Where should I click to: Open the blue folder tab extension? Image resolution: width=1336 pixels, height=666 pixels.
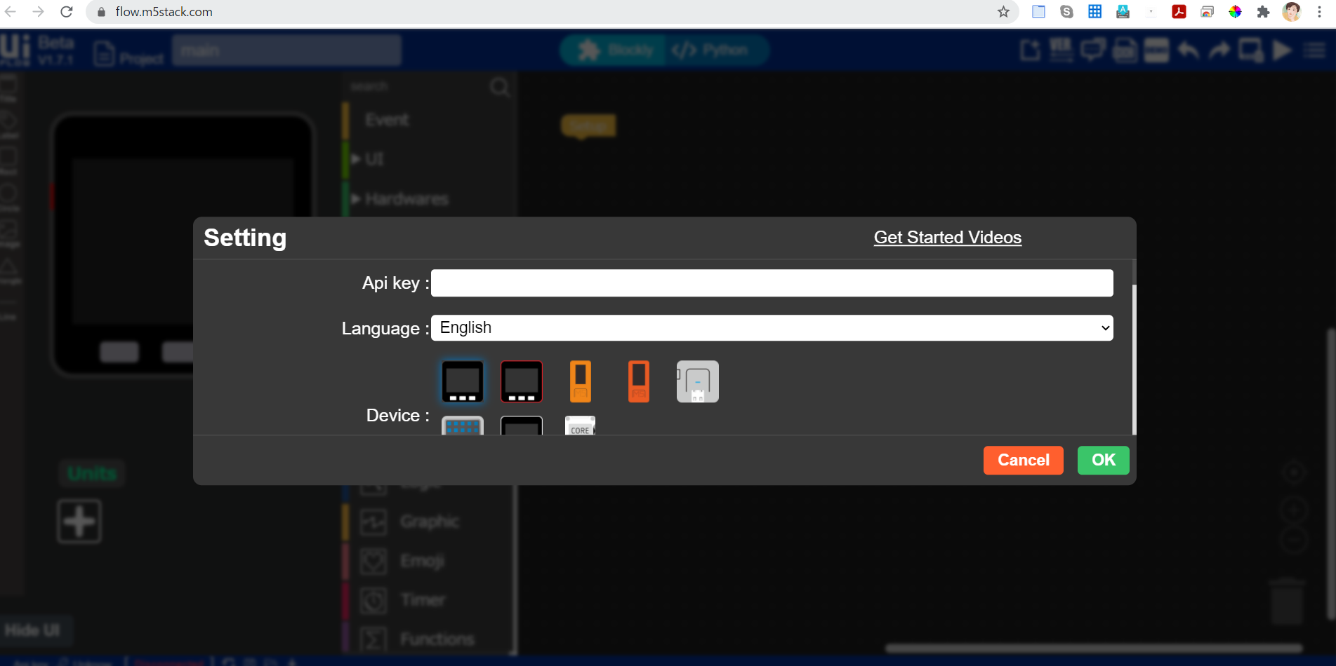tap(1038, 12)
